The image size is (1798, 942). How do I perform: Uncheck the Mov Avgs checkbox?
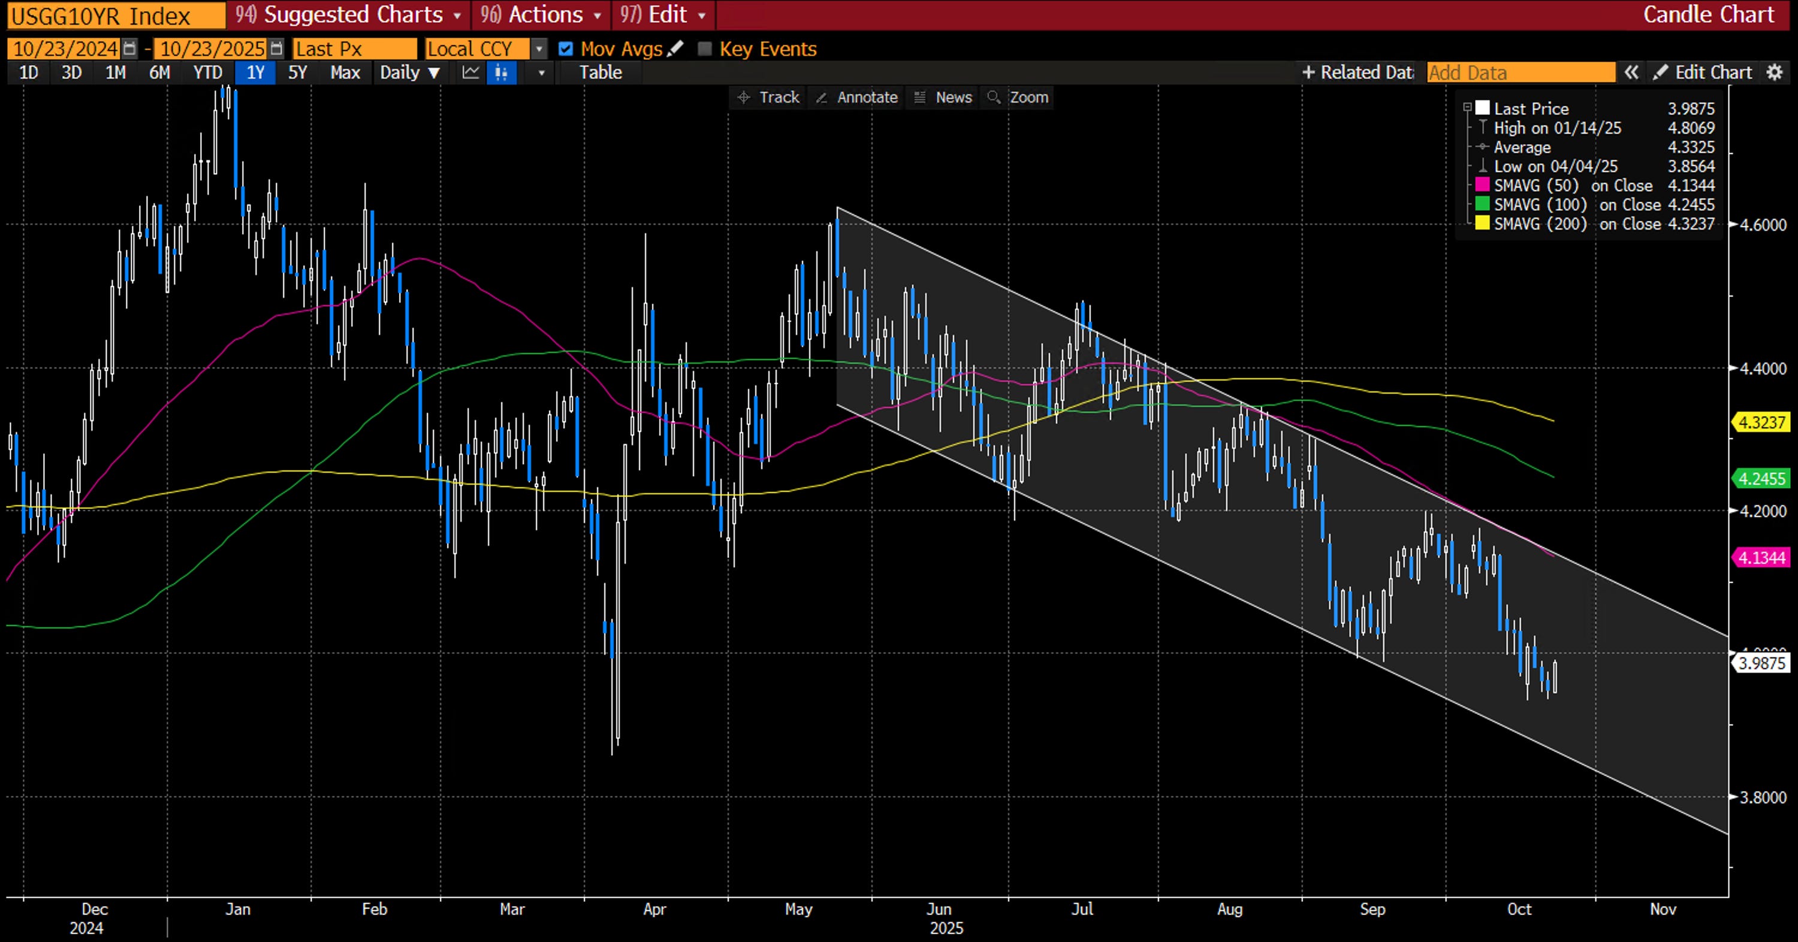(x=566, y=49)
